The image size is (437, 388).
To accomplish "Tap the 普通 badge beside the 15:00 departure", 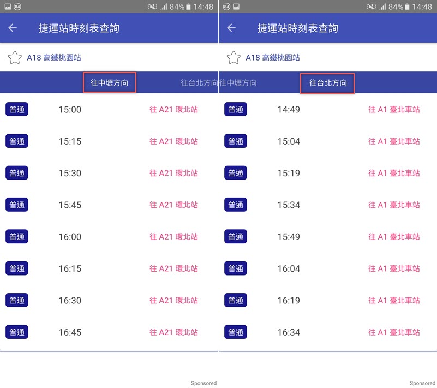I will coord(17,109).
